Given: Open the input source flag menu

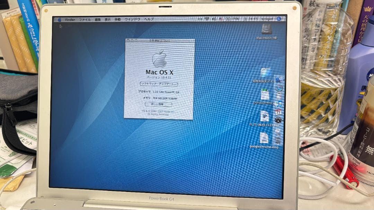Looking at the screenshot, I should (221, 20).
